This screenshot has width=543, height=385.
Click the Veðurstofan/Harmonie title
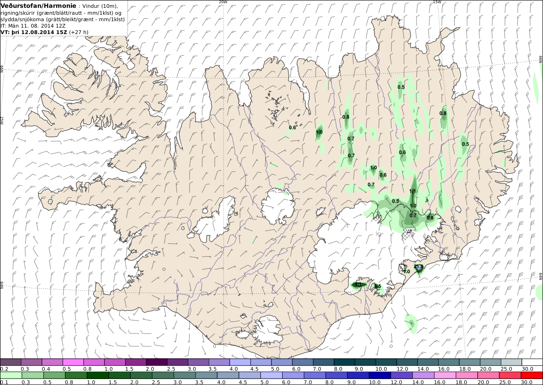point(38,6)
